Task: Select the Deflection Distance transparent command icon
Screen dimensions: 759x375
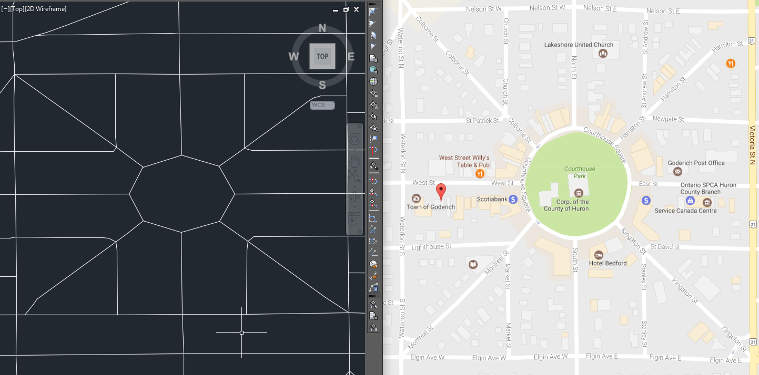Action: tap(373, 47)
